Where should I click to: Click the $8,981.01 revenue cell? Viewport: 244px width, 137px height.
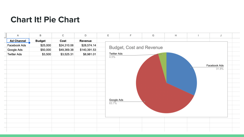(86, 54)
